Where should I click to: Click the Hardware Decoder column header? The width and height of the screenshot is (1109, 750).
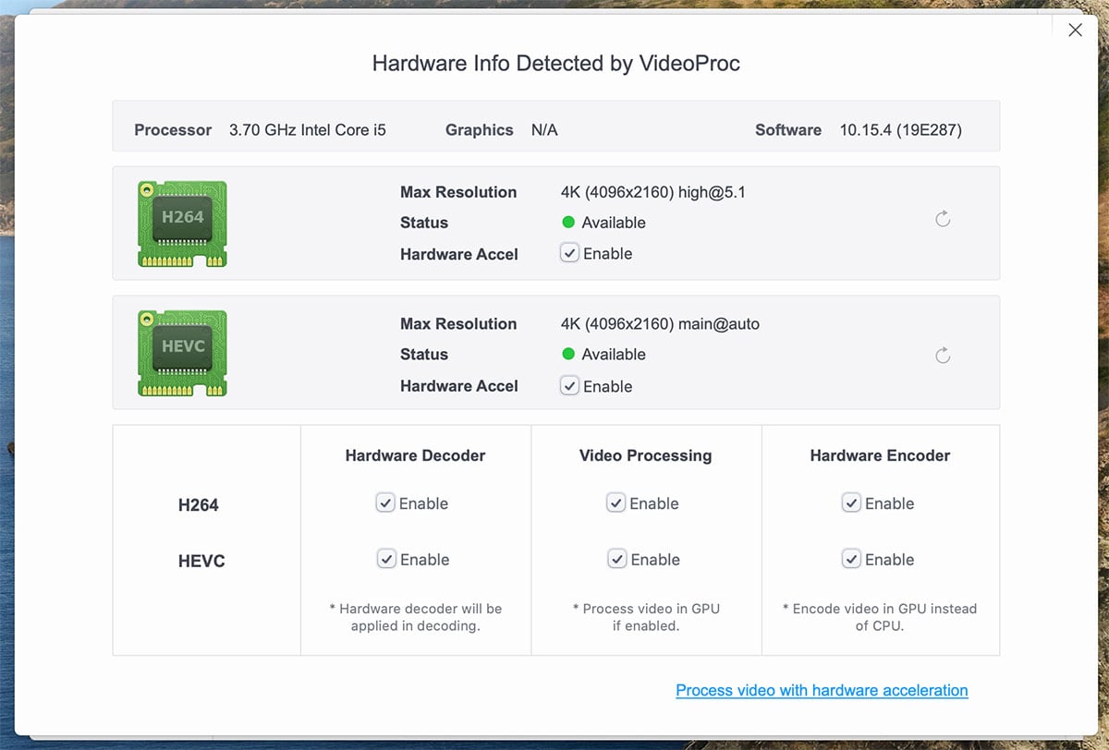415,455
